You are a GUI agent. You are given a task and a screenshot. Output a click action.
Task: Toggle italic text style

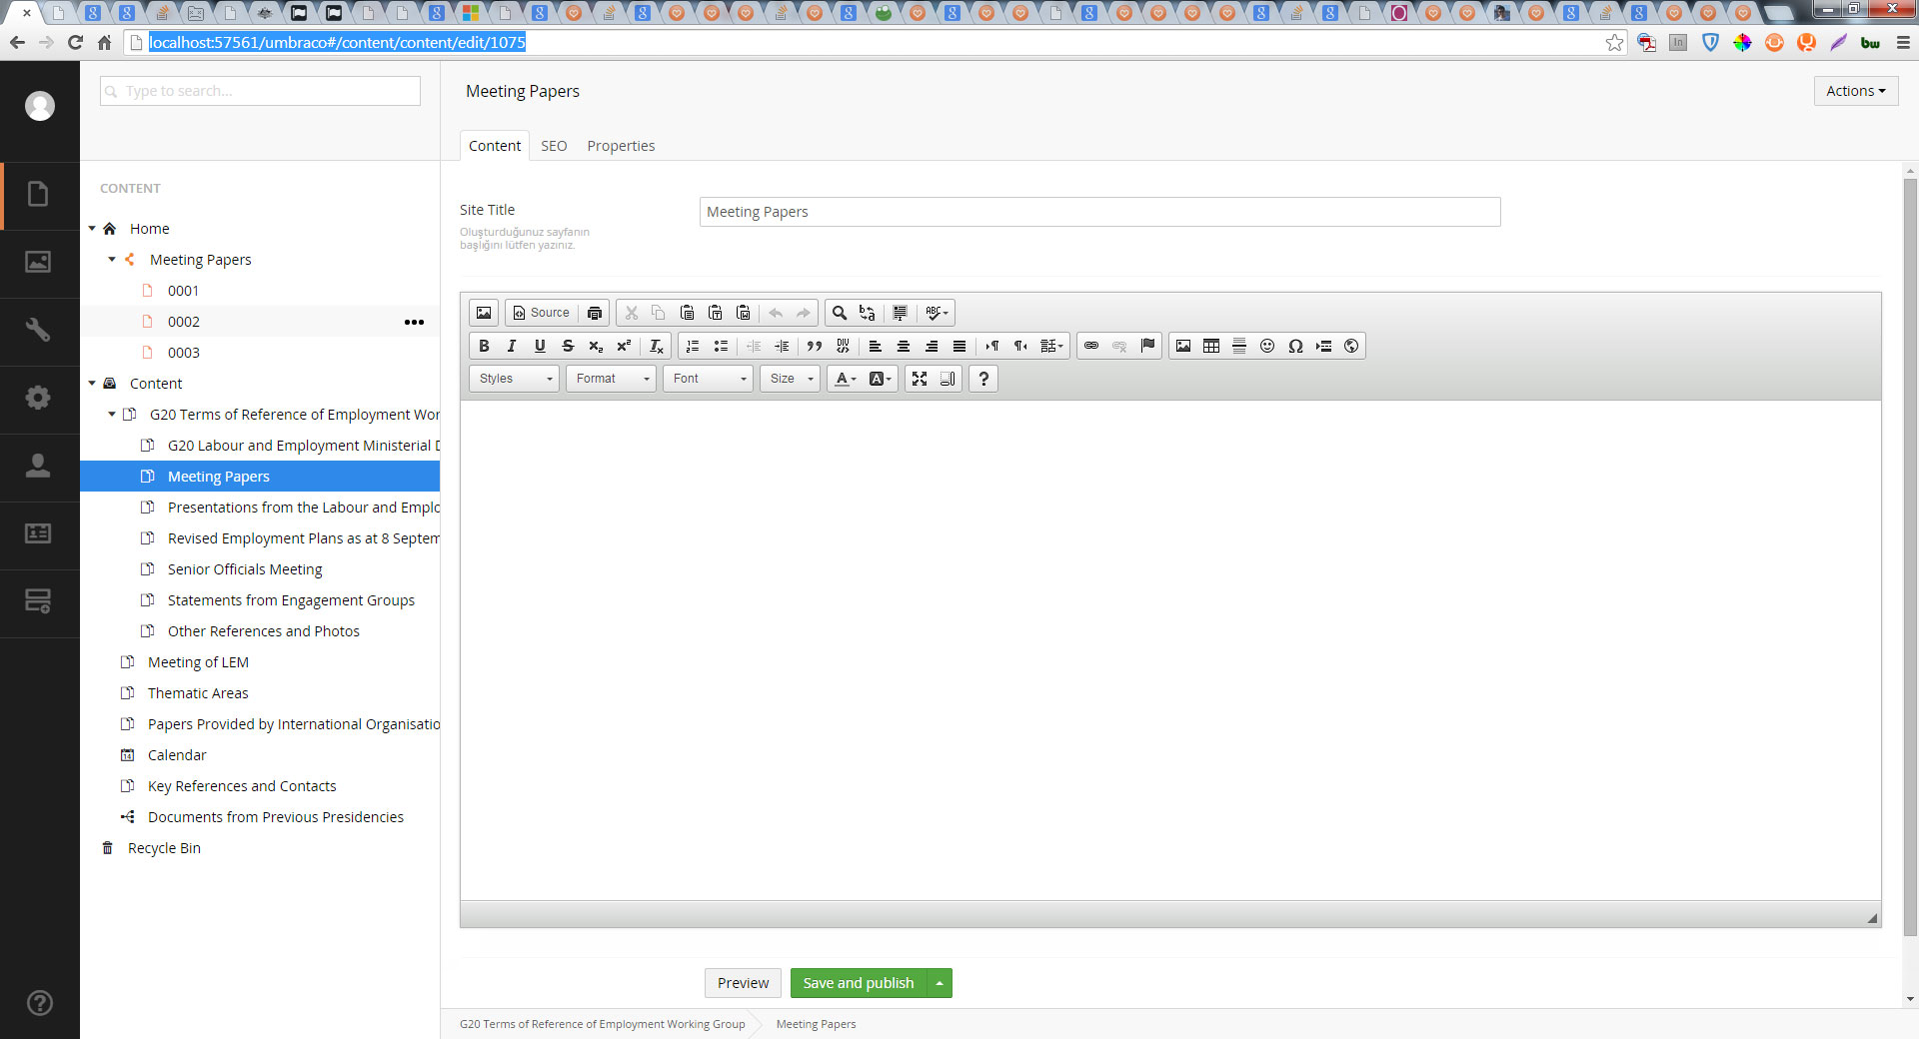(x=512, y=346)
